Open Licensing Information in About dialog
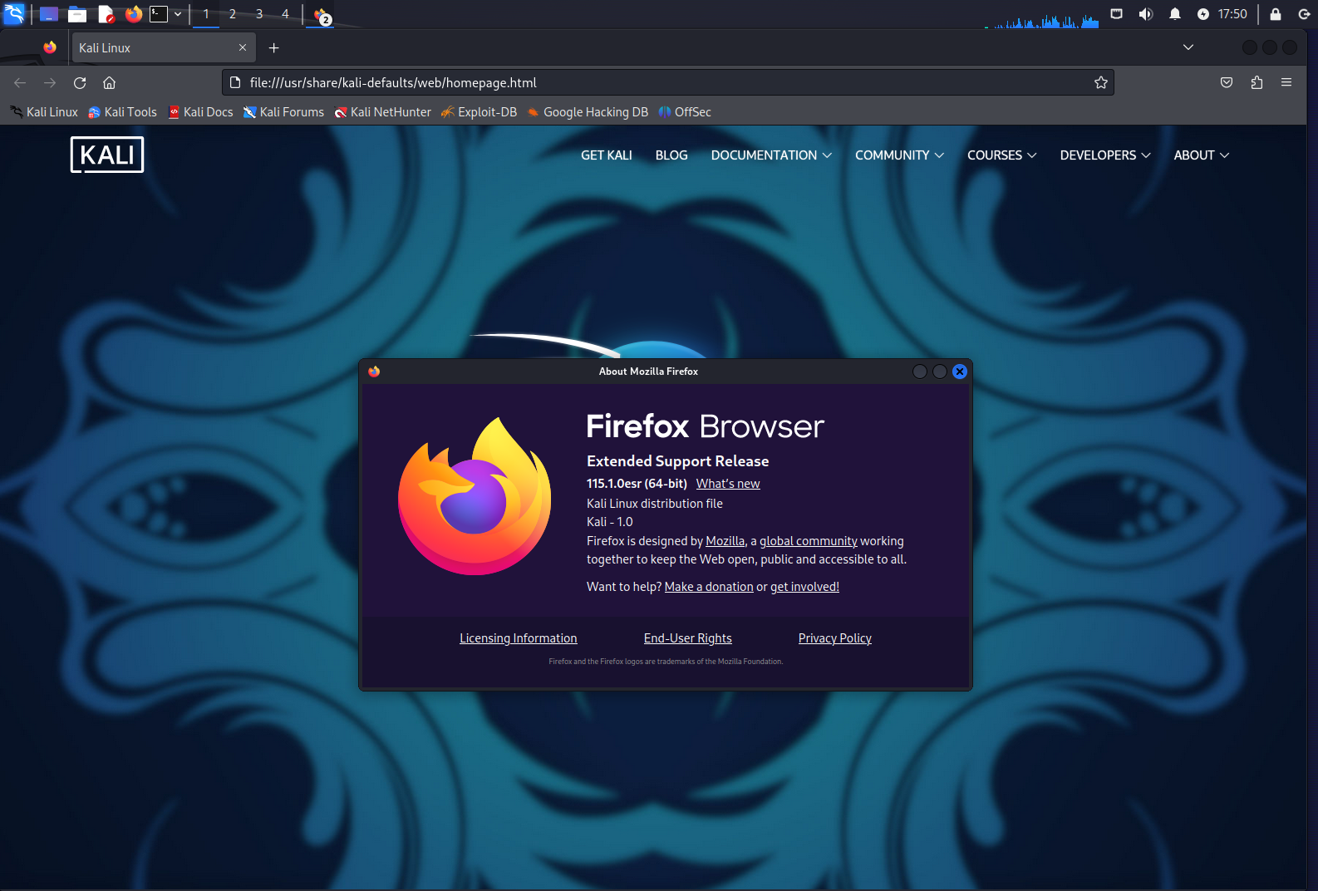 519,638
